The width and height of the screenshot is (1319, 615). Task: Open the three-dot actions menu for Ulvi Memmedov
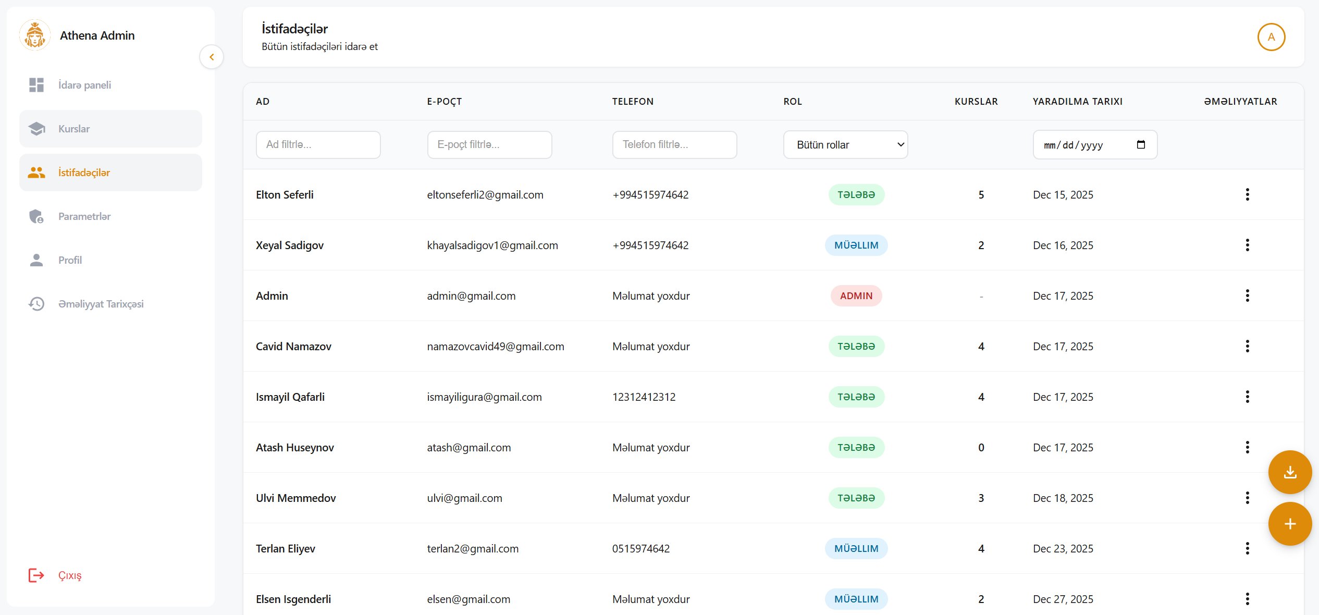coord(1247,498)
